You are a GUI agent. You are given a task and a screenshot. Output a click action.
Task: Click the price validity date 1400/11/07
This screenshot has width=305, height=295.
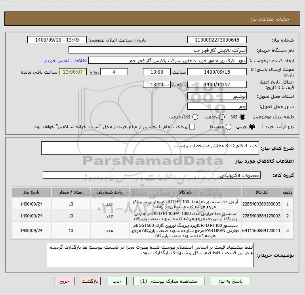(x=217, y=84)
